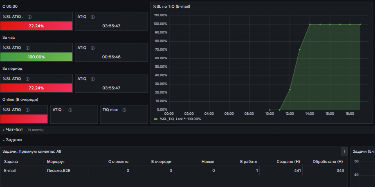
Task: Toggle '%SL_TiQ' series label in chart legend
Action: click(x=167, y=119)
